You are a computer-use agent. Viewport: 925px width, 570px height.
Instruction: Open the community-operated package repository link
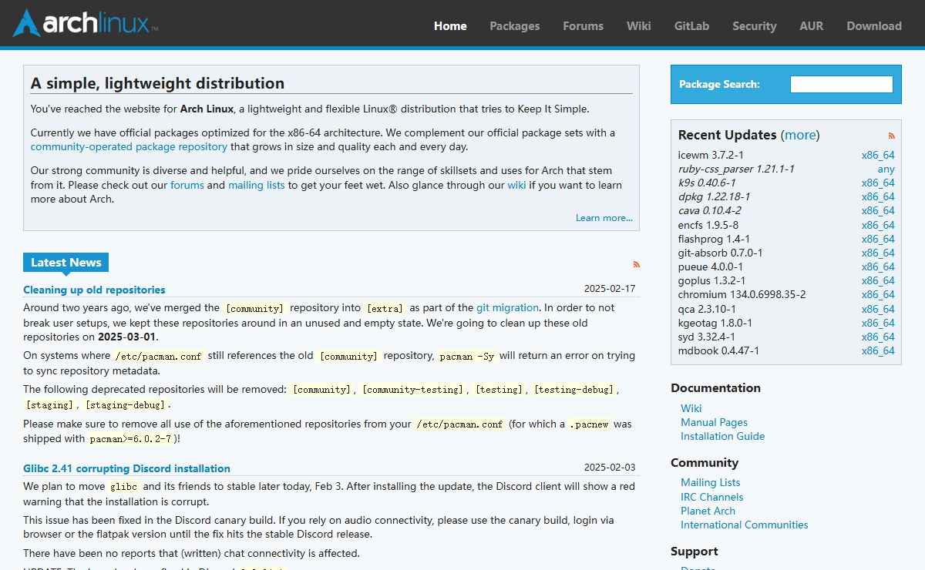tap(129, 146)
